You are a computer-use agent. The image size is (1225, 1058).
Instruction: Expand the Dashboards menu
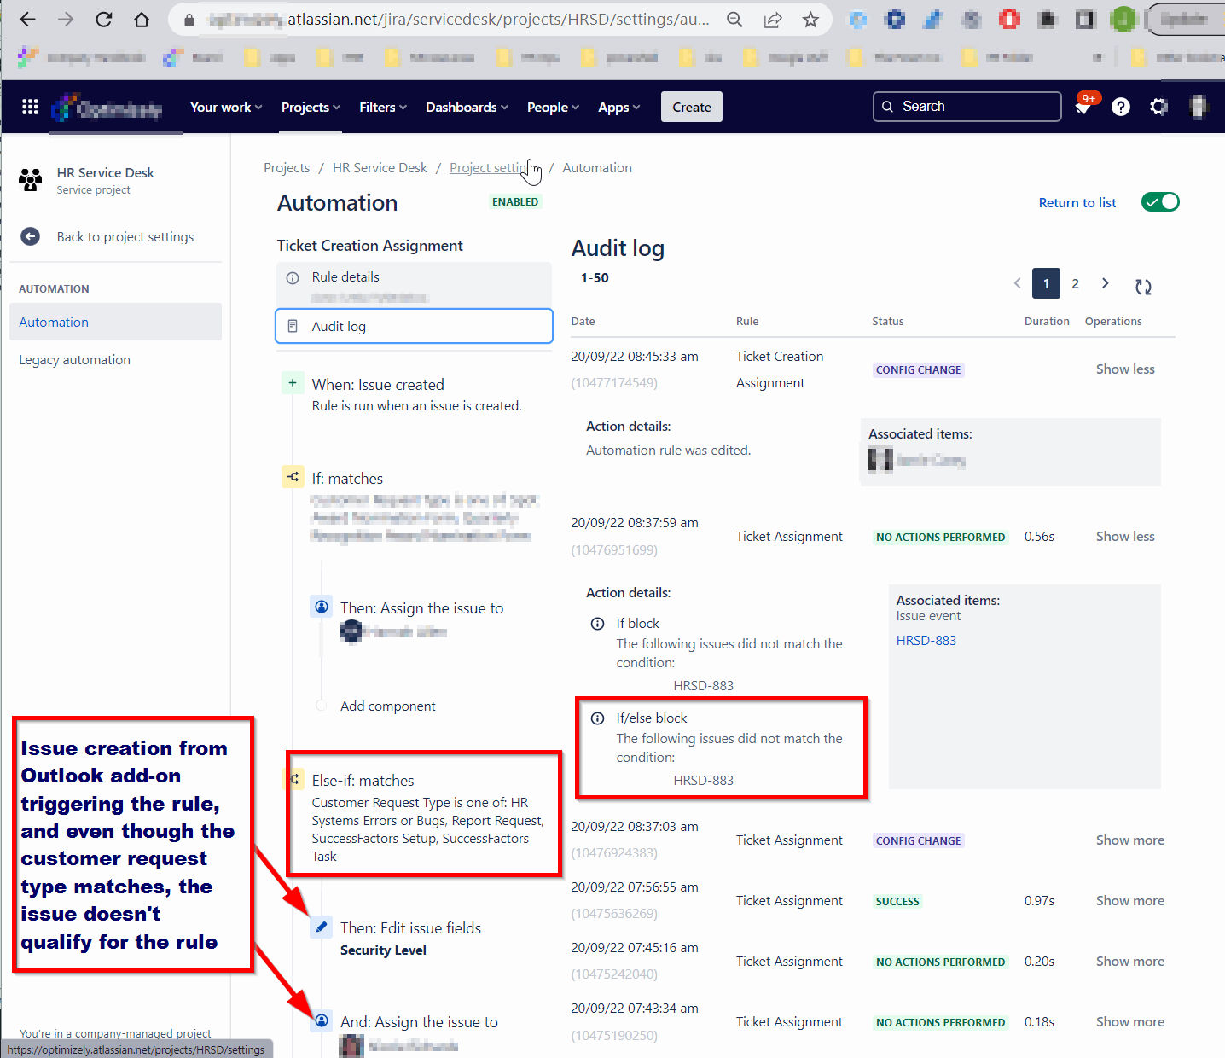point(467,107)
